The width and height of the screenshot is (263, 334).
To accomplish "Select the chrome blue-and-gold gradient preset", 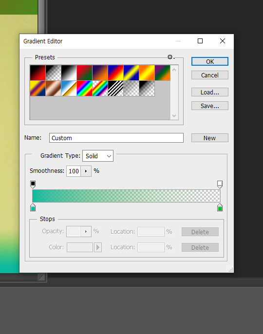I will point(69,89).
